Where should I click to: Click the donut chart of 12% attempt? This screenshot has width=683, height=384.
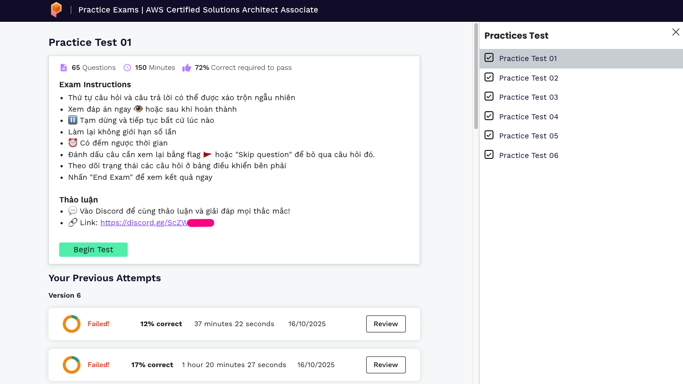72,324
